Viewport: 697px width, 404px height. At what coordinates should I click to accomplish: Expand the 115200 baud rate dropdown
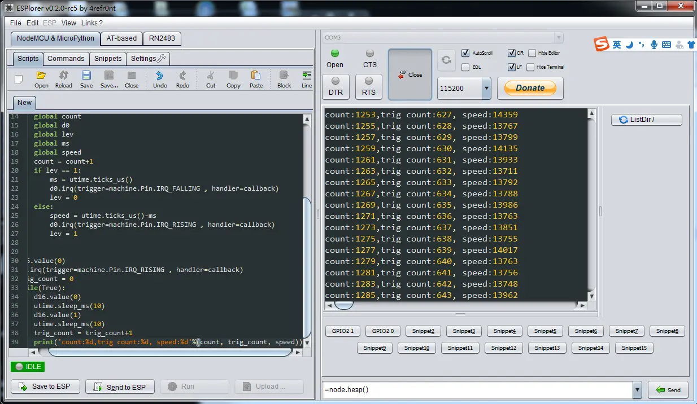pyautogui.click(x=486, y=89)
